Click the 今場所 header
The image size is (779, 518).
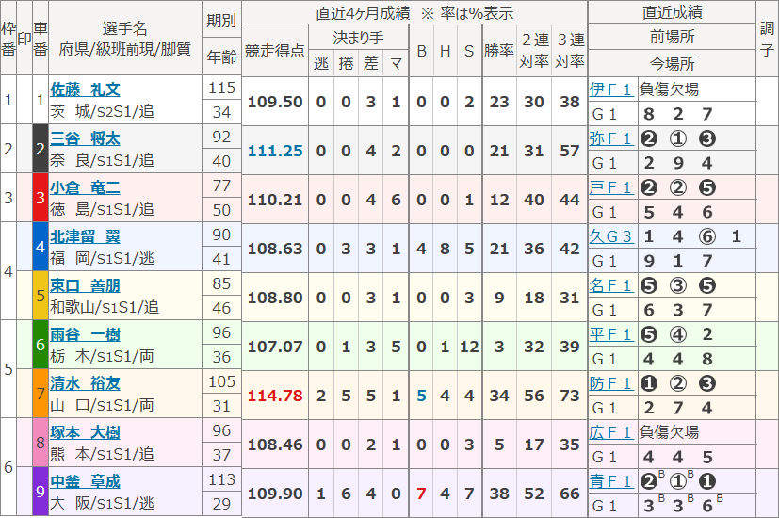(x=673, y=63)
